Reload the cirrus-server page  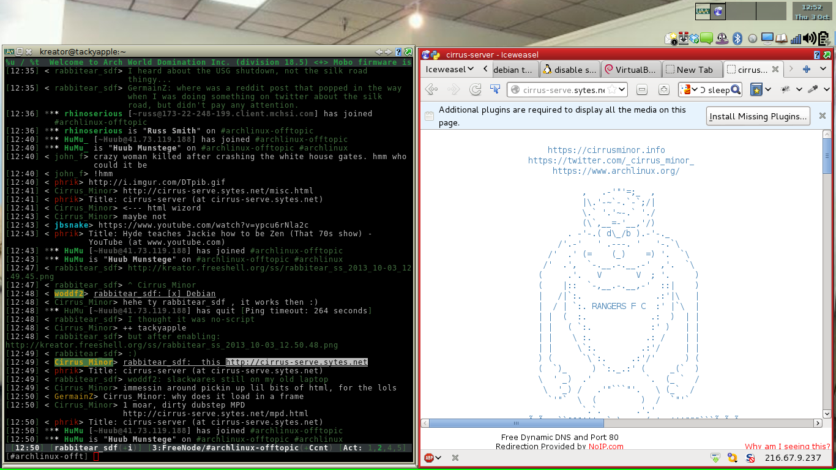click(x=475, y=89)
